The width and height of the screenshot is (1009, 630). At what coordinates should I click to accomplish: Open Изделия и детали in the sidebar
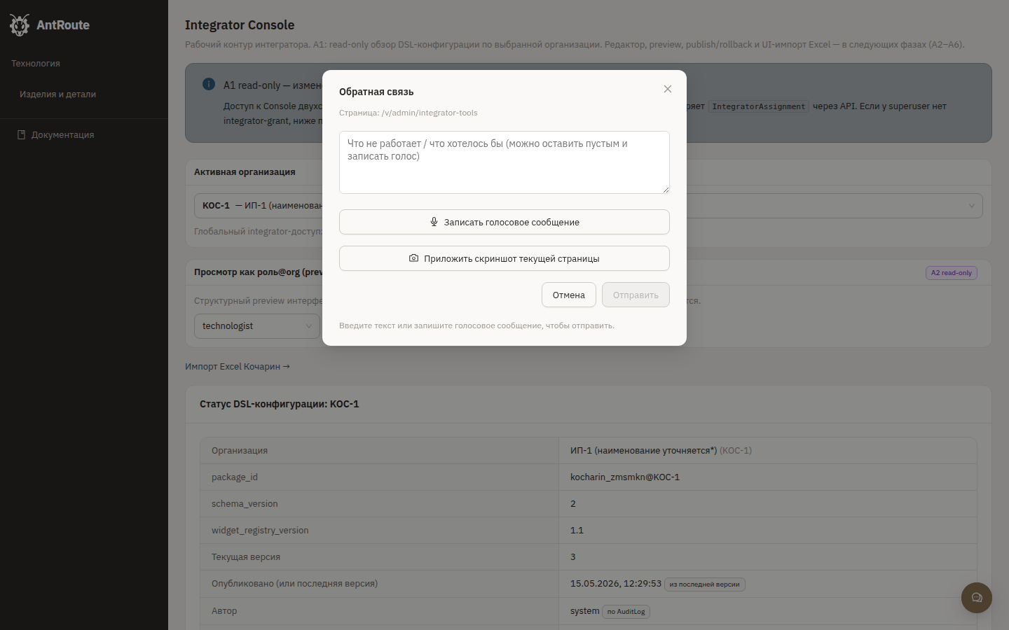tap(57, 94)
